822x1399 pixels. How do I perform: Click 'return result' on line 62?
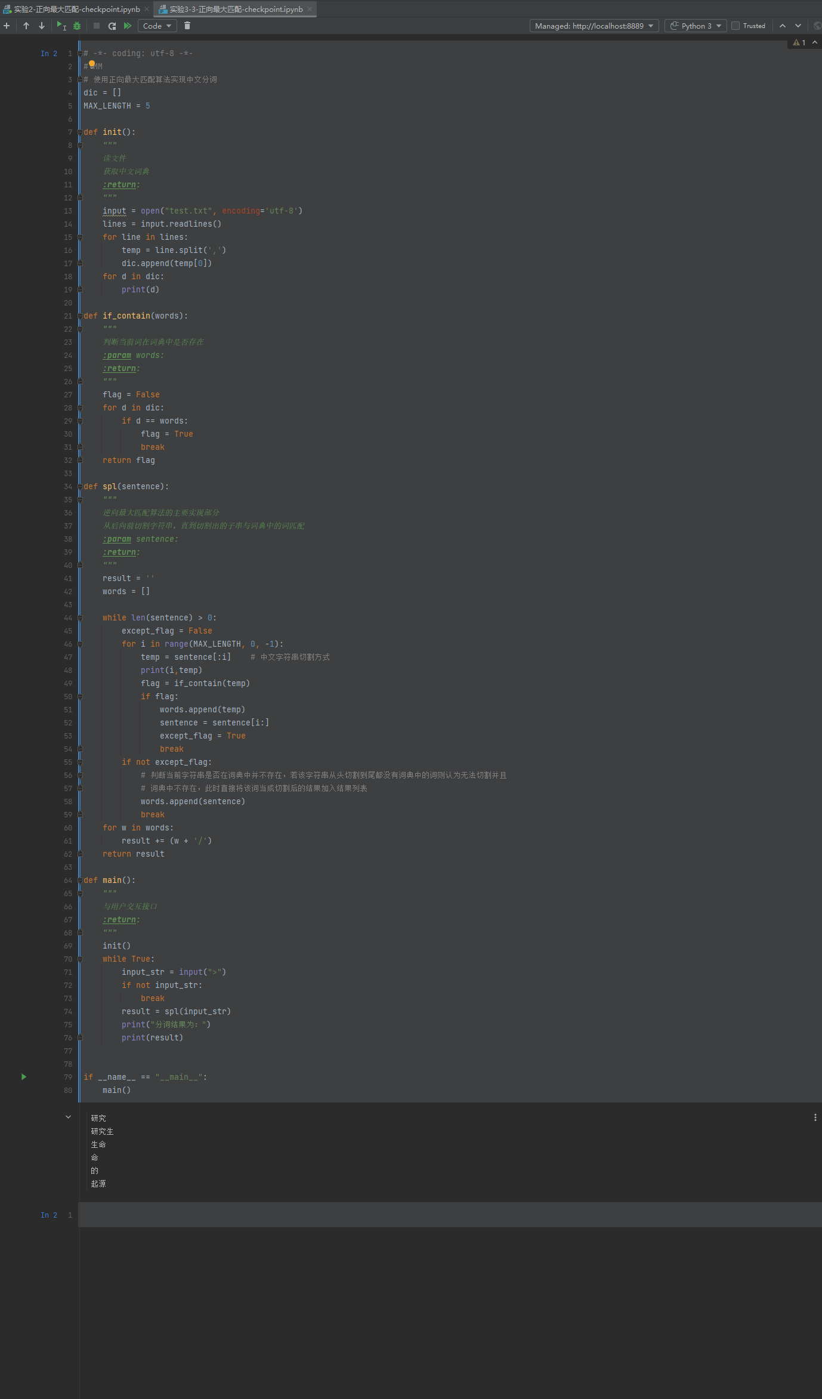[134, 854]
